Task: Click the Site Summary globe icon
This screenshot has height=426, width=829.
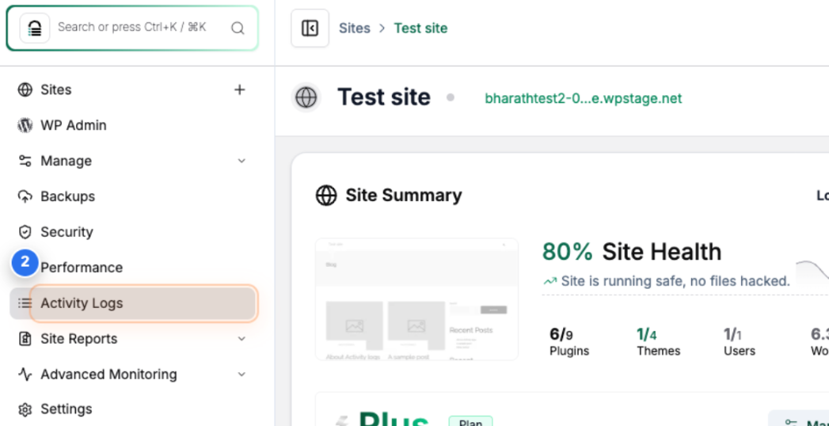Action: point(326,196)
